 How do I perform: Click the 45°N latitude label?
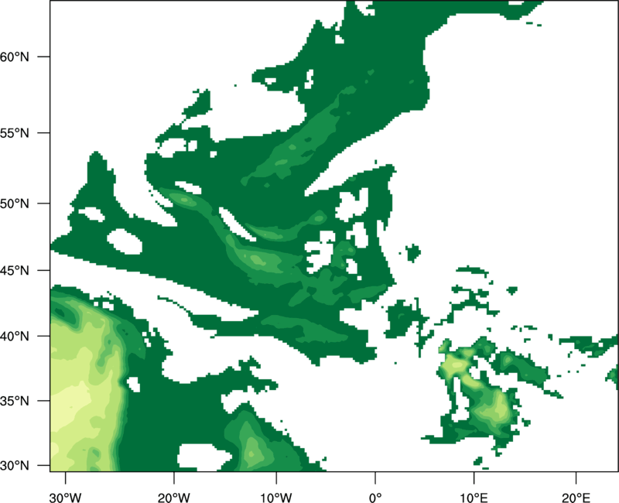tap(15, 270)
